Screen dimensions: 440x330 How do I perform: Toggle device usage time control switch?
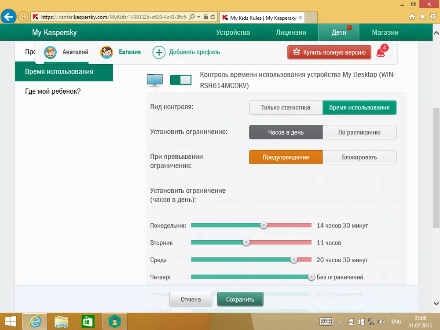[181, 80]
